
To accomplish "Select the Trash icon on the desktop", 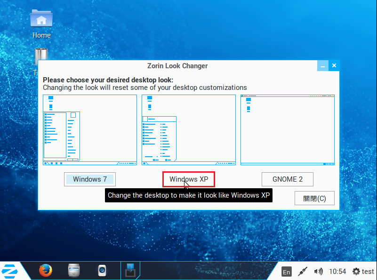I will tap(41, 56).
